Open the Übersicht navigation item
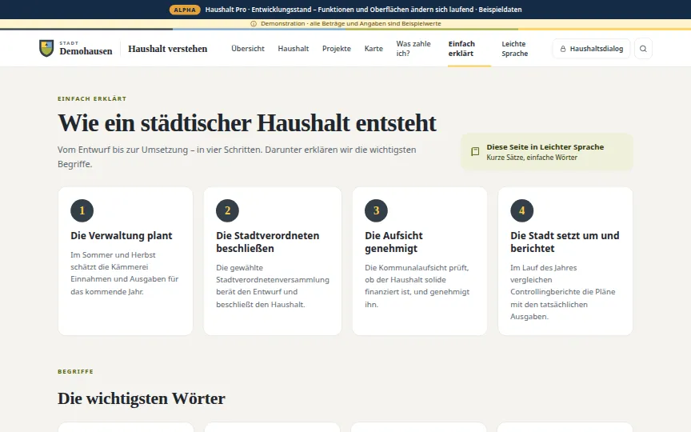 (x=248, y=49)
